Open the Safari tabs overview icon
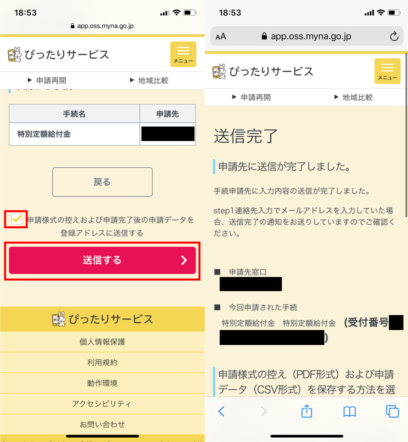The image size is (408, 442). click(392, 411)
